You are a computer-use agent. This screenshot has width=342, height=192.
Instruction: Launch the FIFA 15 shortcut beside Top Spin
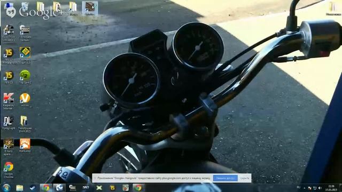9,77
